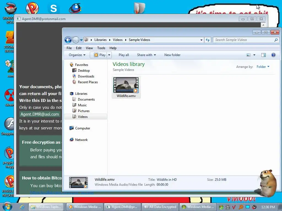
Task: Open the Windows Start orb
Action: point(7,207)
